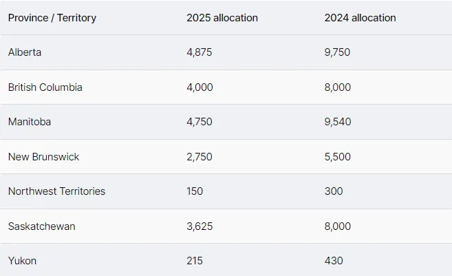This screenshot has width=452, height=276.
Task: Click the Yukon territory cell
Action: pos(22,261)
